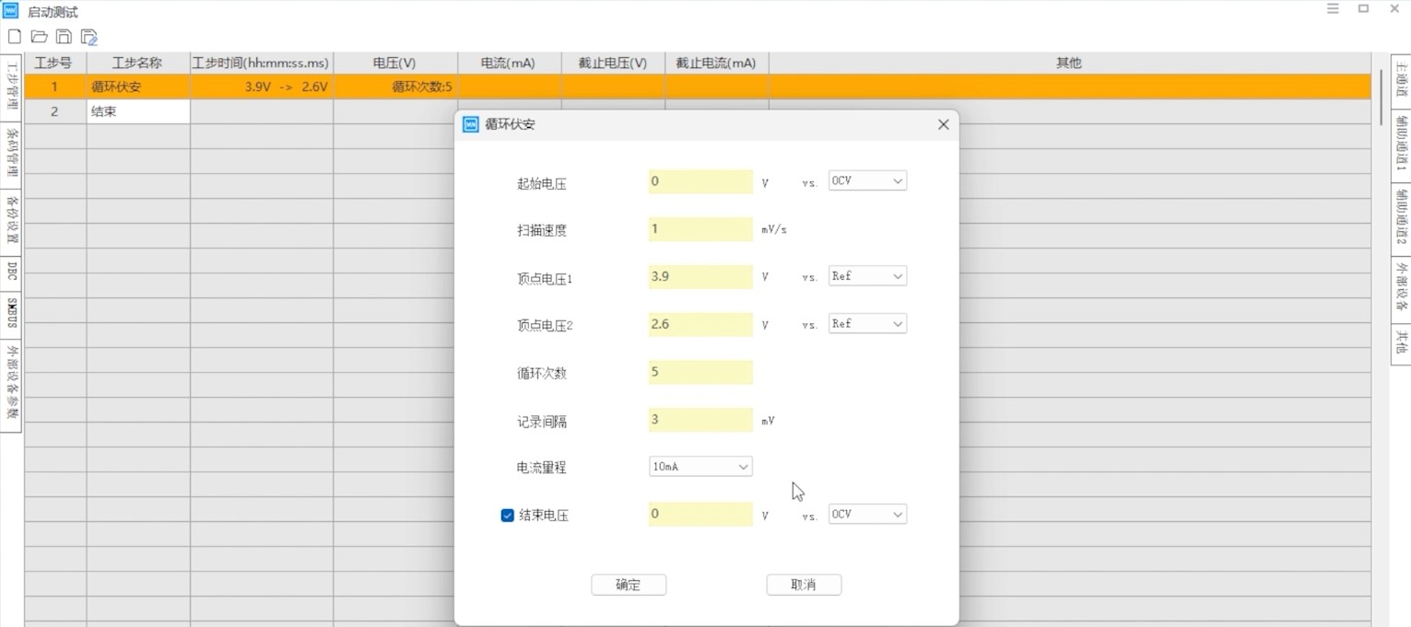Click the 确定 button to confirm
This screenshot has width=1411, height=627.
628,585
